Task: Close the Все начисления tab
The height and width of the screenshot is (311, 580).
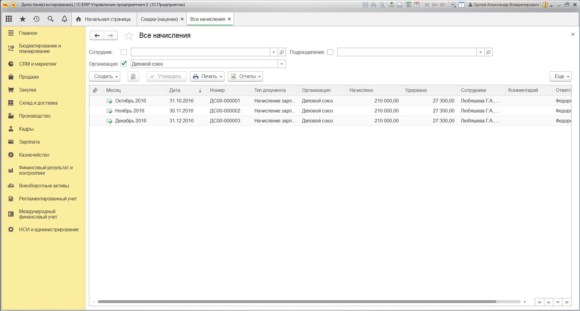Action: click(229, 19)
